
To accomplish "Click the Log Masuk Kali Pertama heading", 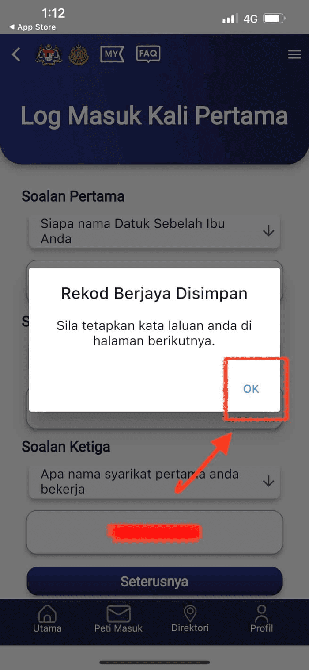I will point(154,115).
